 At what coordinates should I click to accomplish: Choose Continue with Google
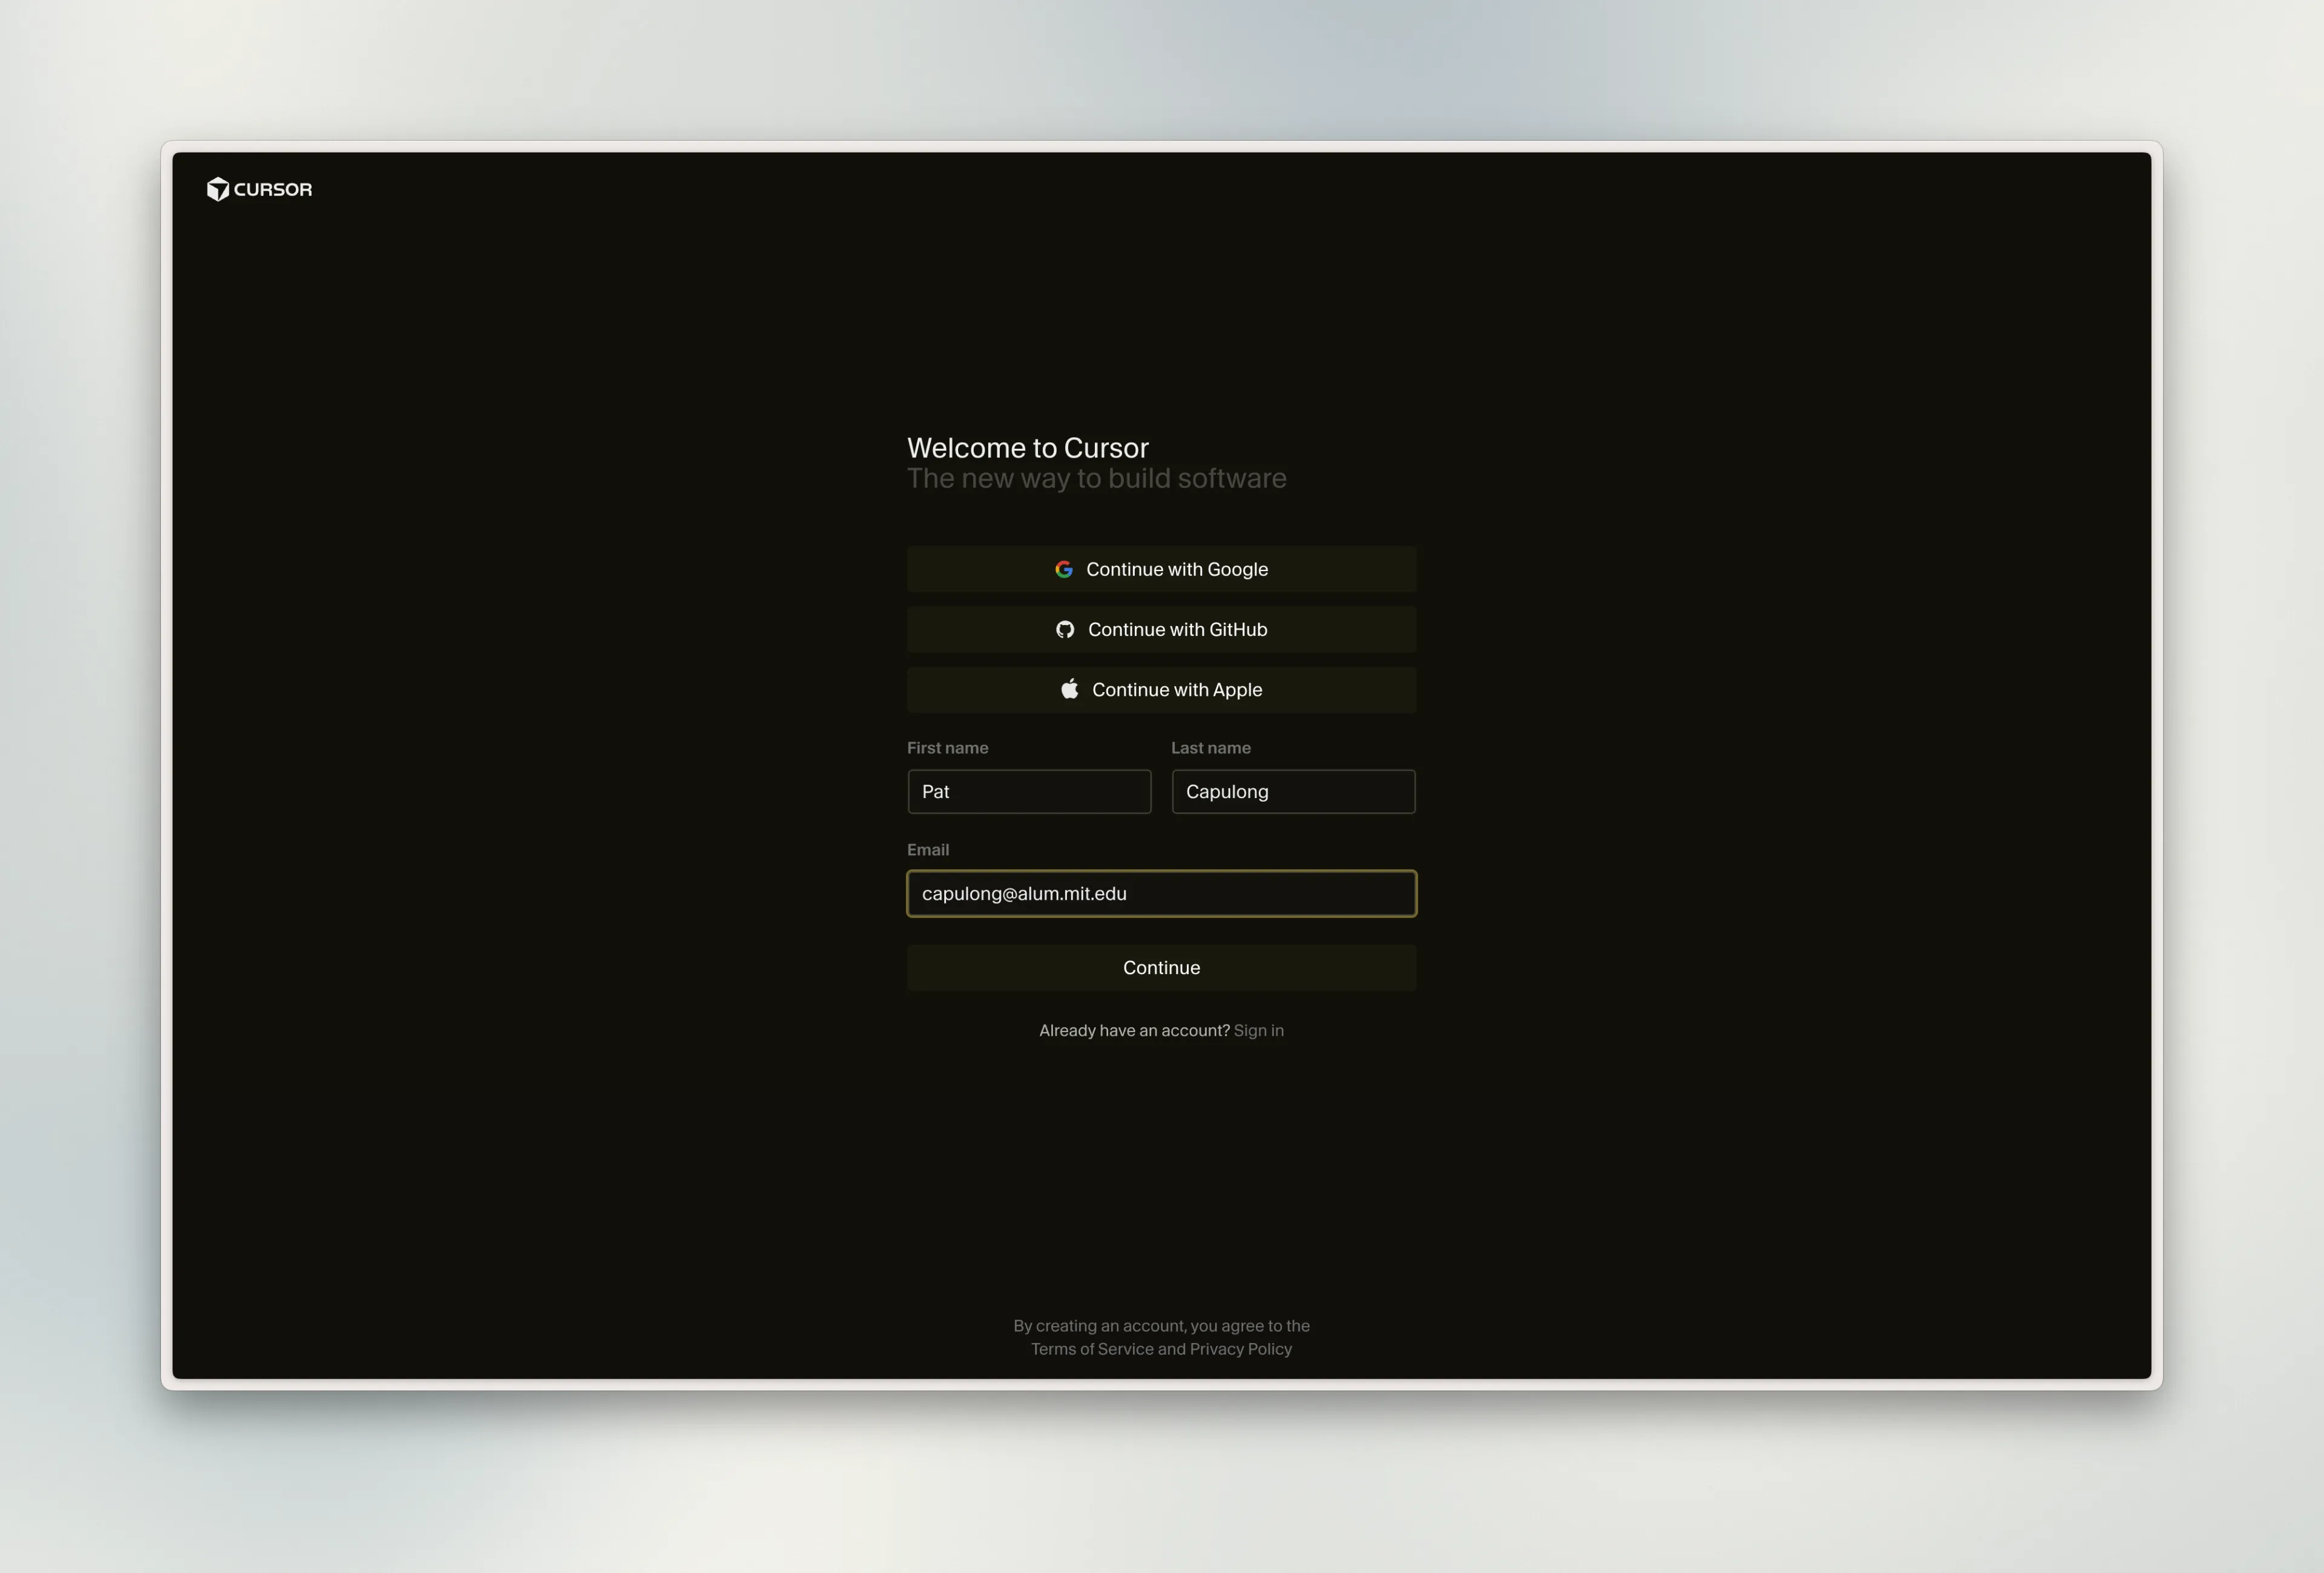(x=1161, y=569)
